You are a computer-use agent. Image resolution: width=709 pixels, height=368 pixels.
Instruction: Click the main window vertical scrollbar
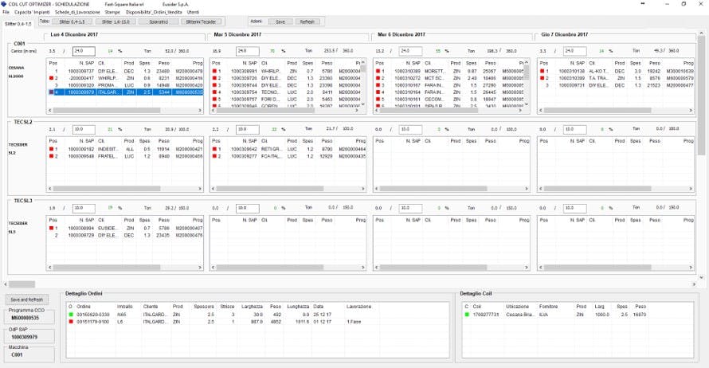click(702, 95)
